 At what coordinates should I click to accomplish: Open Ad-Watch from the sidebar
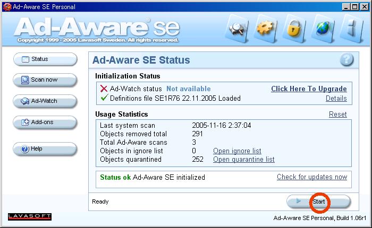(45, 101)
